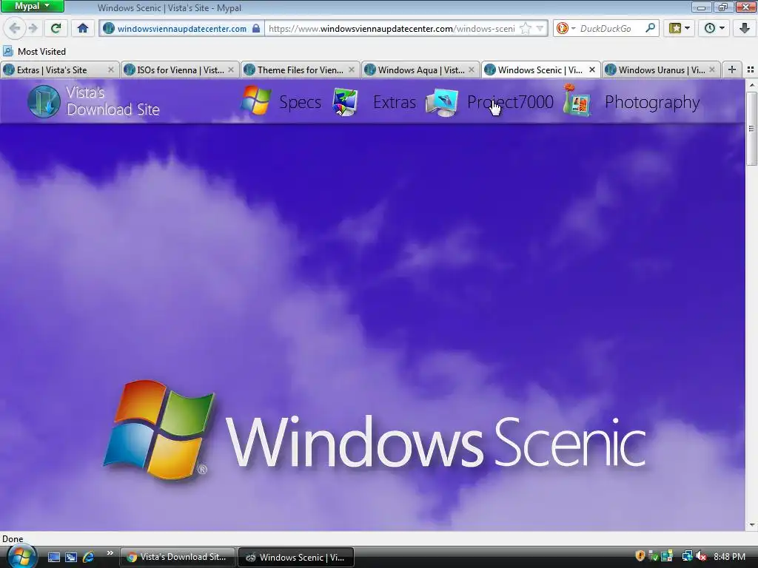Open the downloads arrow button
This screenshot has width=758, height=568.
(x=745, y=29)
